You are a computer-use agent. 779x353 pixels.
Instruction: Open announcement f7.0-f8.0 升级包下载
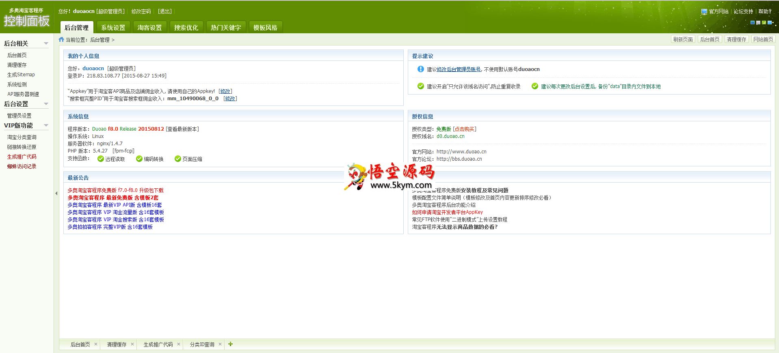(x=115, y=190)
